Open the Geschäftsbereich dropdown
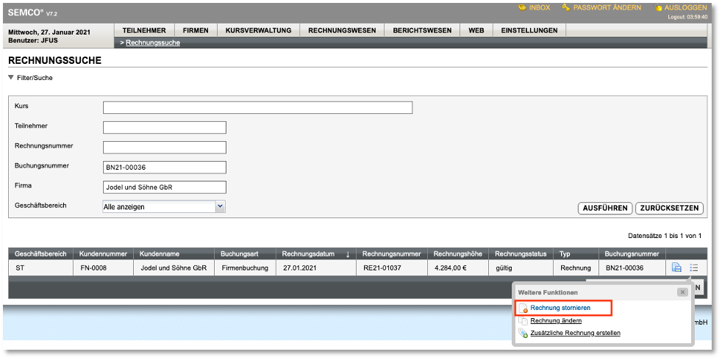The width and height of the screenshot is (722, 360). coord(164,206)
